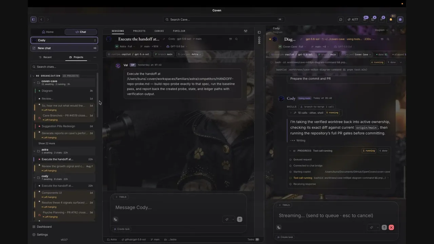Start voice call in Streaming composer
The height and width of the screenshot is (244, 434).
click(279, 228)
